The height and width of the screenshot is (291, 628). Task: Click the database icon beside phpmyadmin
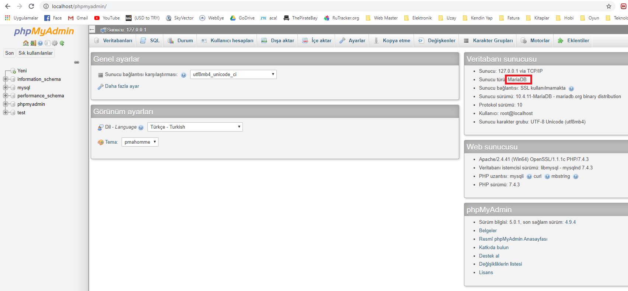tap(13, 104)
